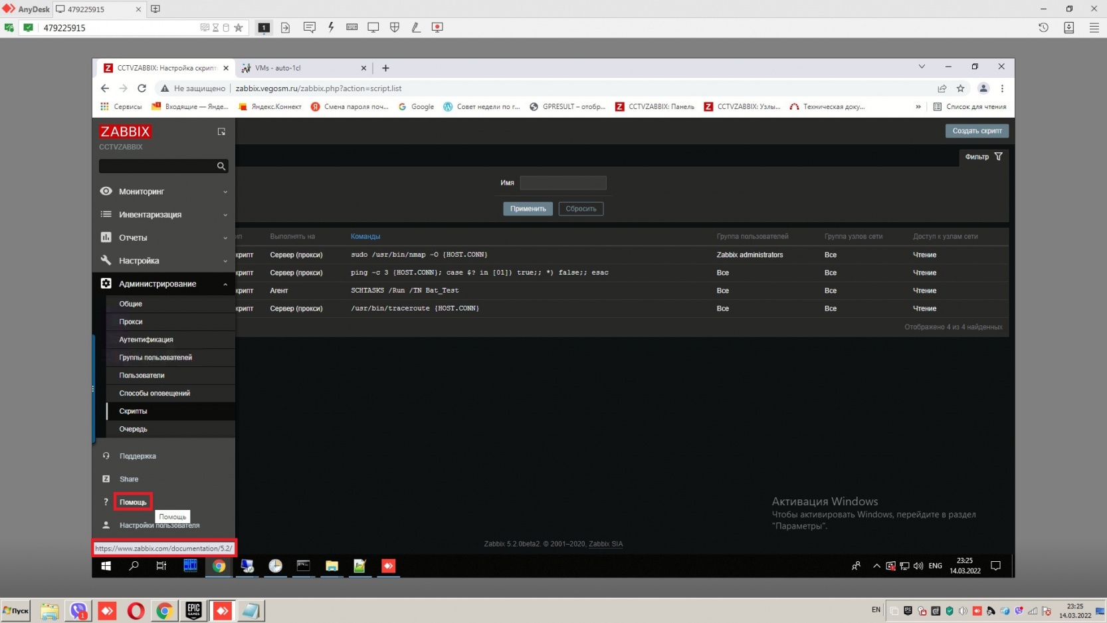
Task: Open Способы оповещений in the sidebar
Action: pyautogui.click(x=171, y=394)
